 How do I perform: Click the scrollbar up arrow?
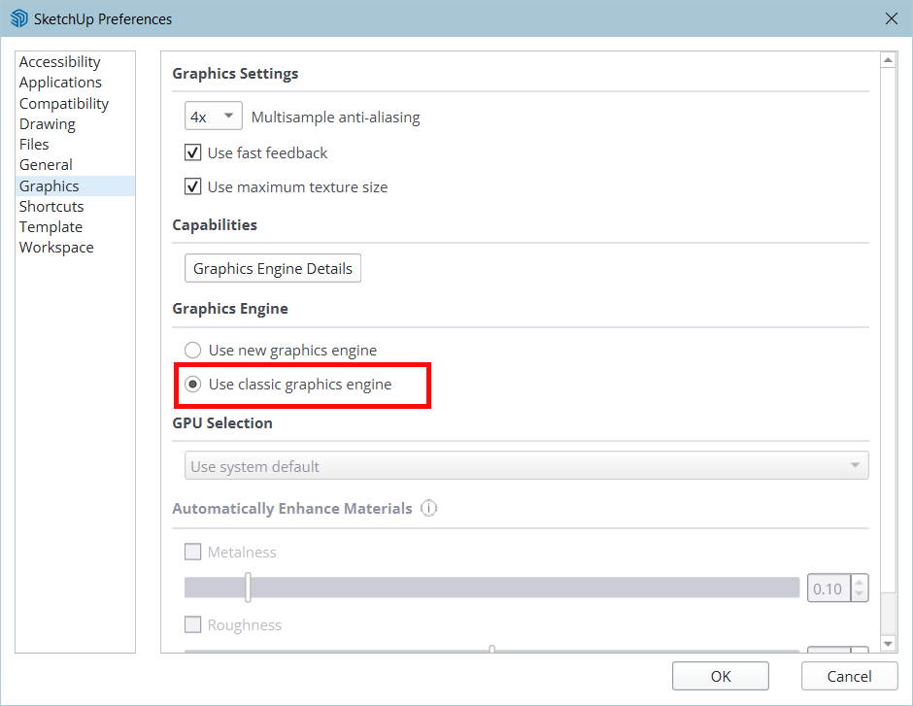(888, 59)
